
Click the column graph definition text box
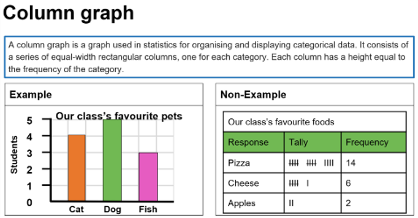tap(209, 57)
